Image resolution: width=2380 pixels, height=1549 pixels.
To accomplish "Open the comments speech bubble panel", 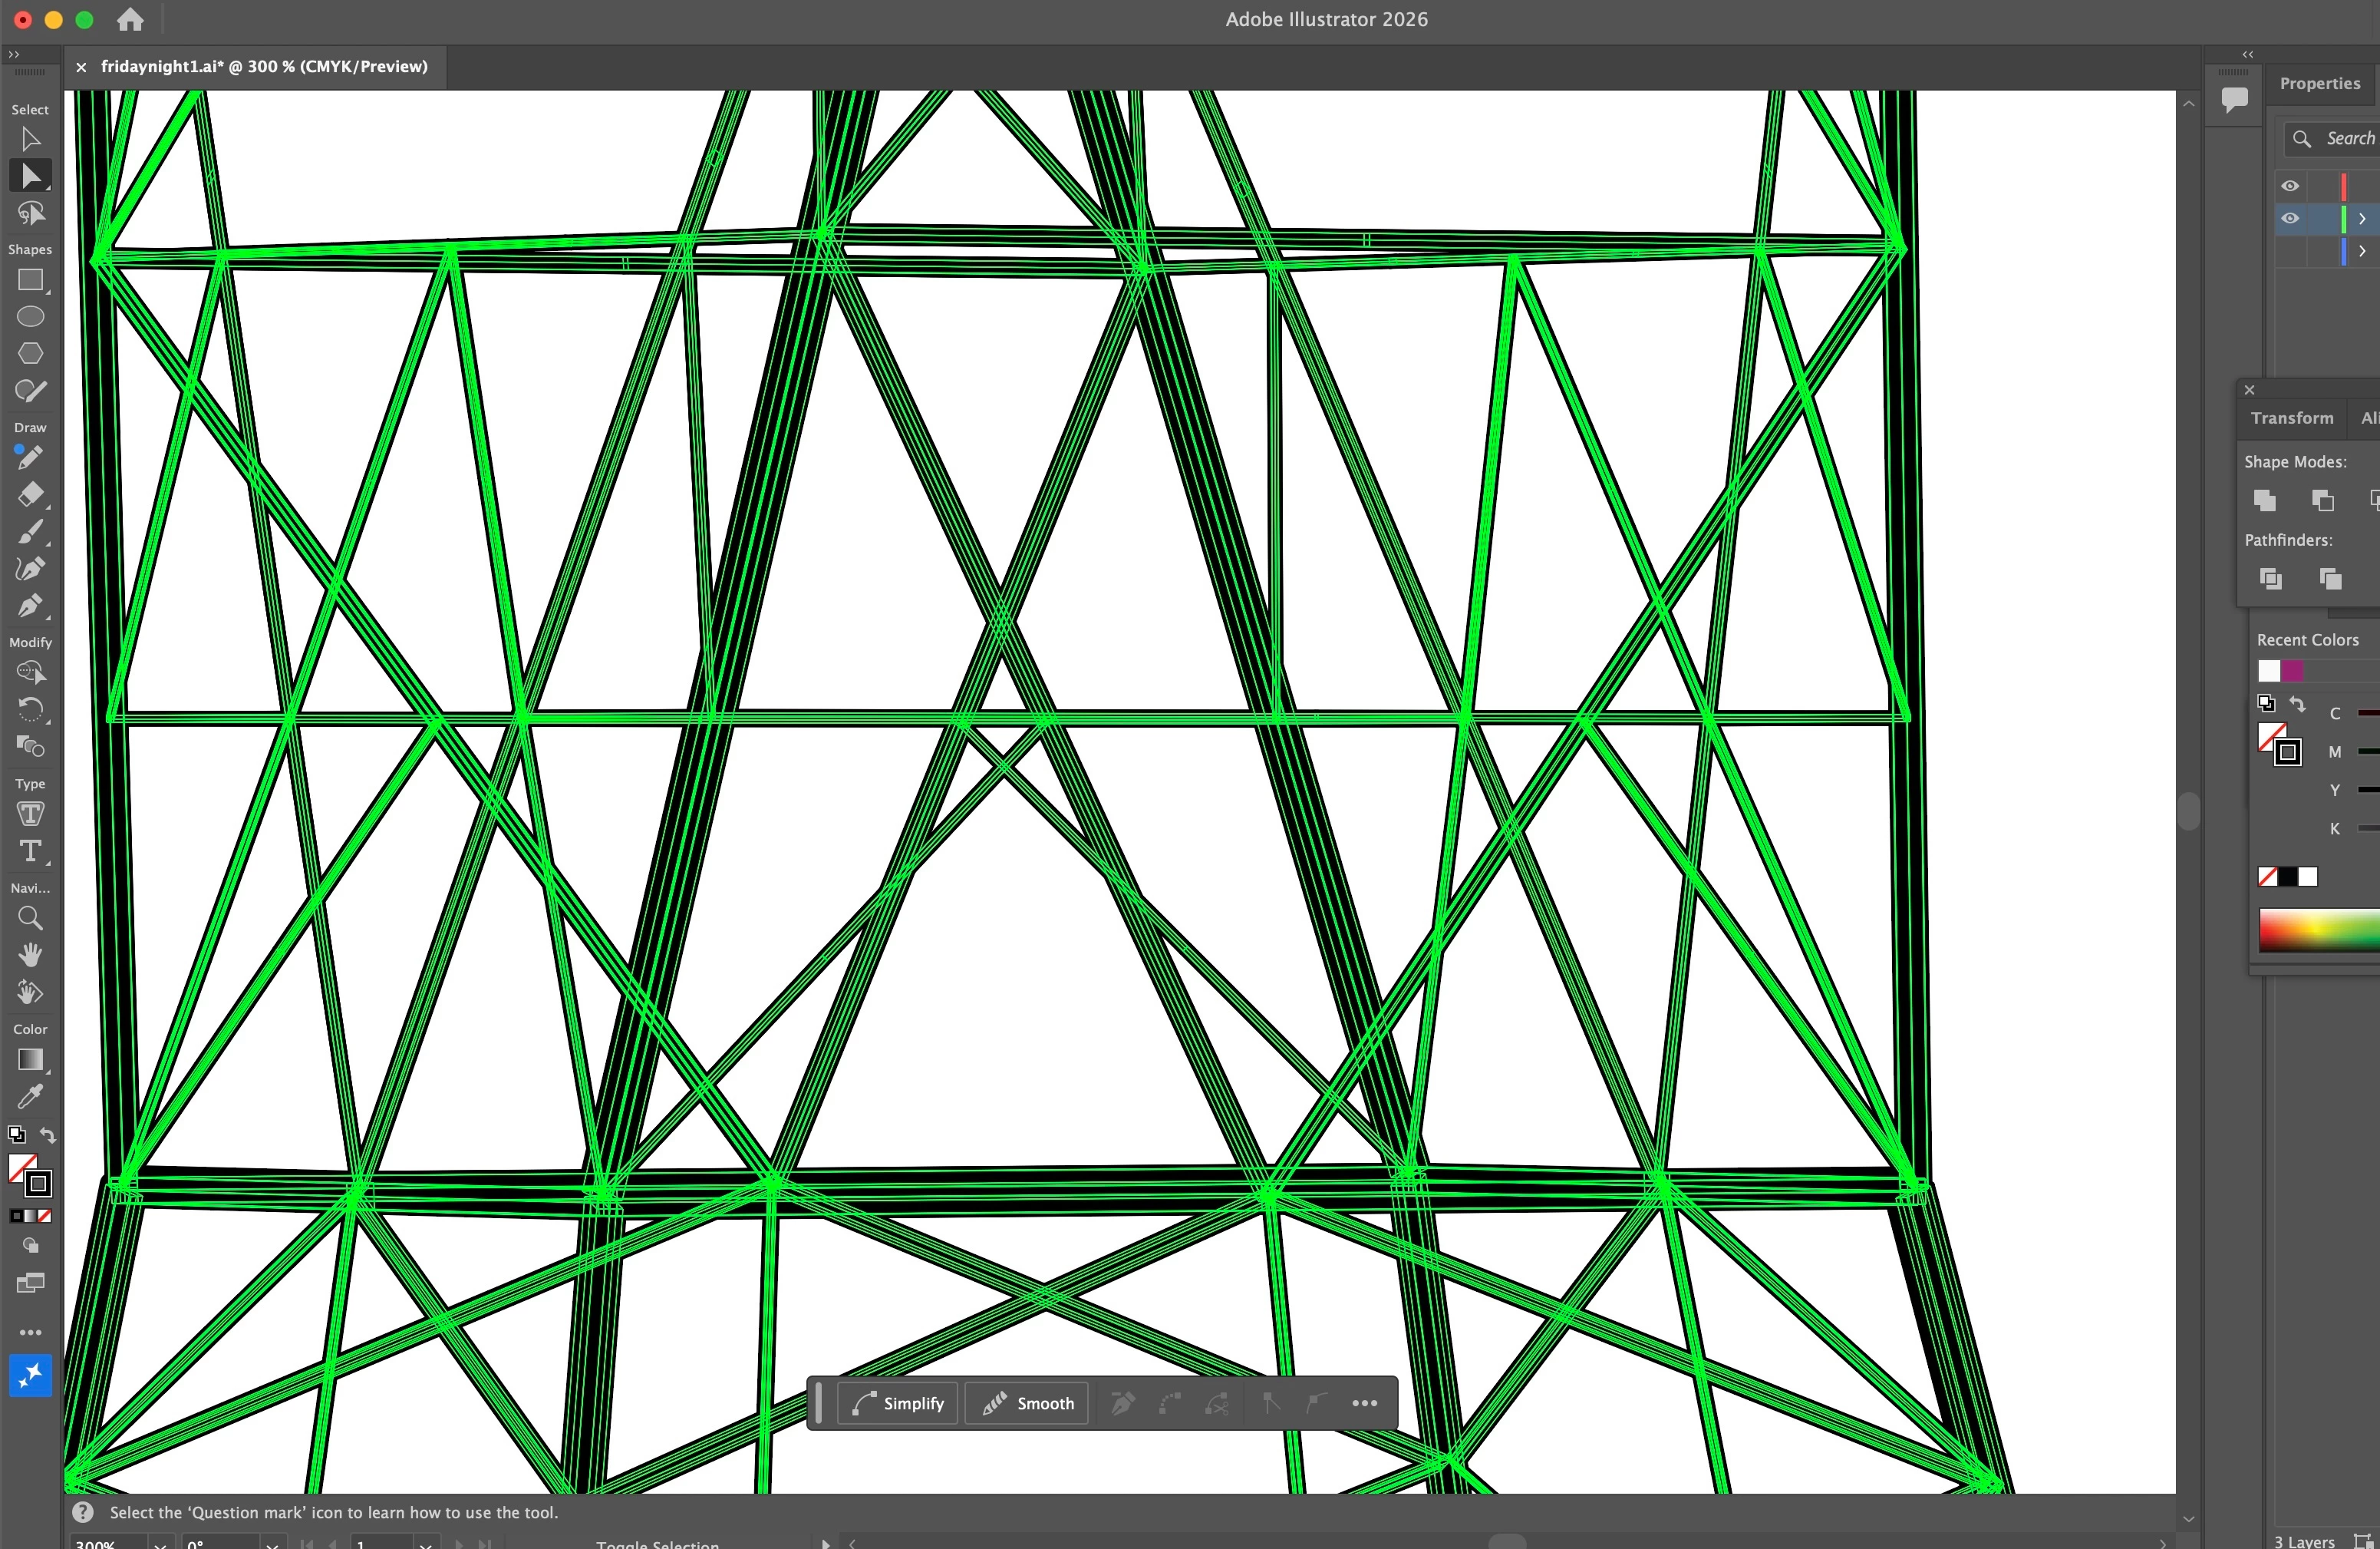I will (x=2234, y=98).
